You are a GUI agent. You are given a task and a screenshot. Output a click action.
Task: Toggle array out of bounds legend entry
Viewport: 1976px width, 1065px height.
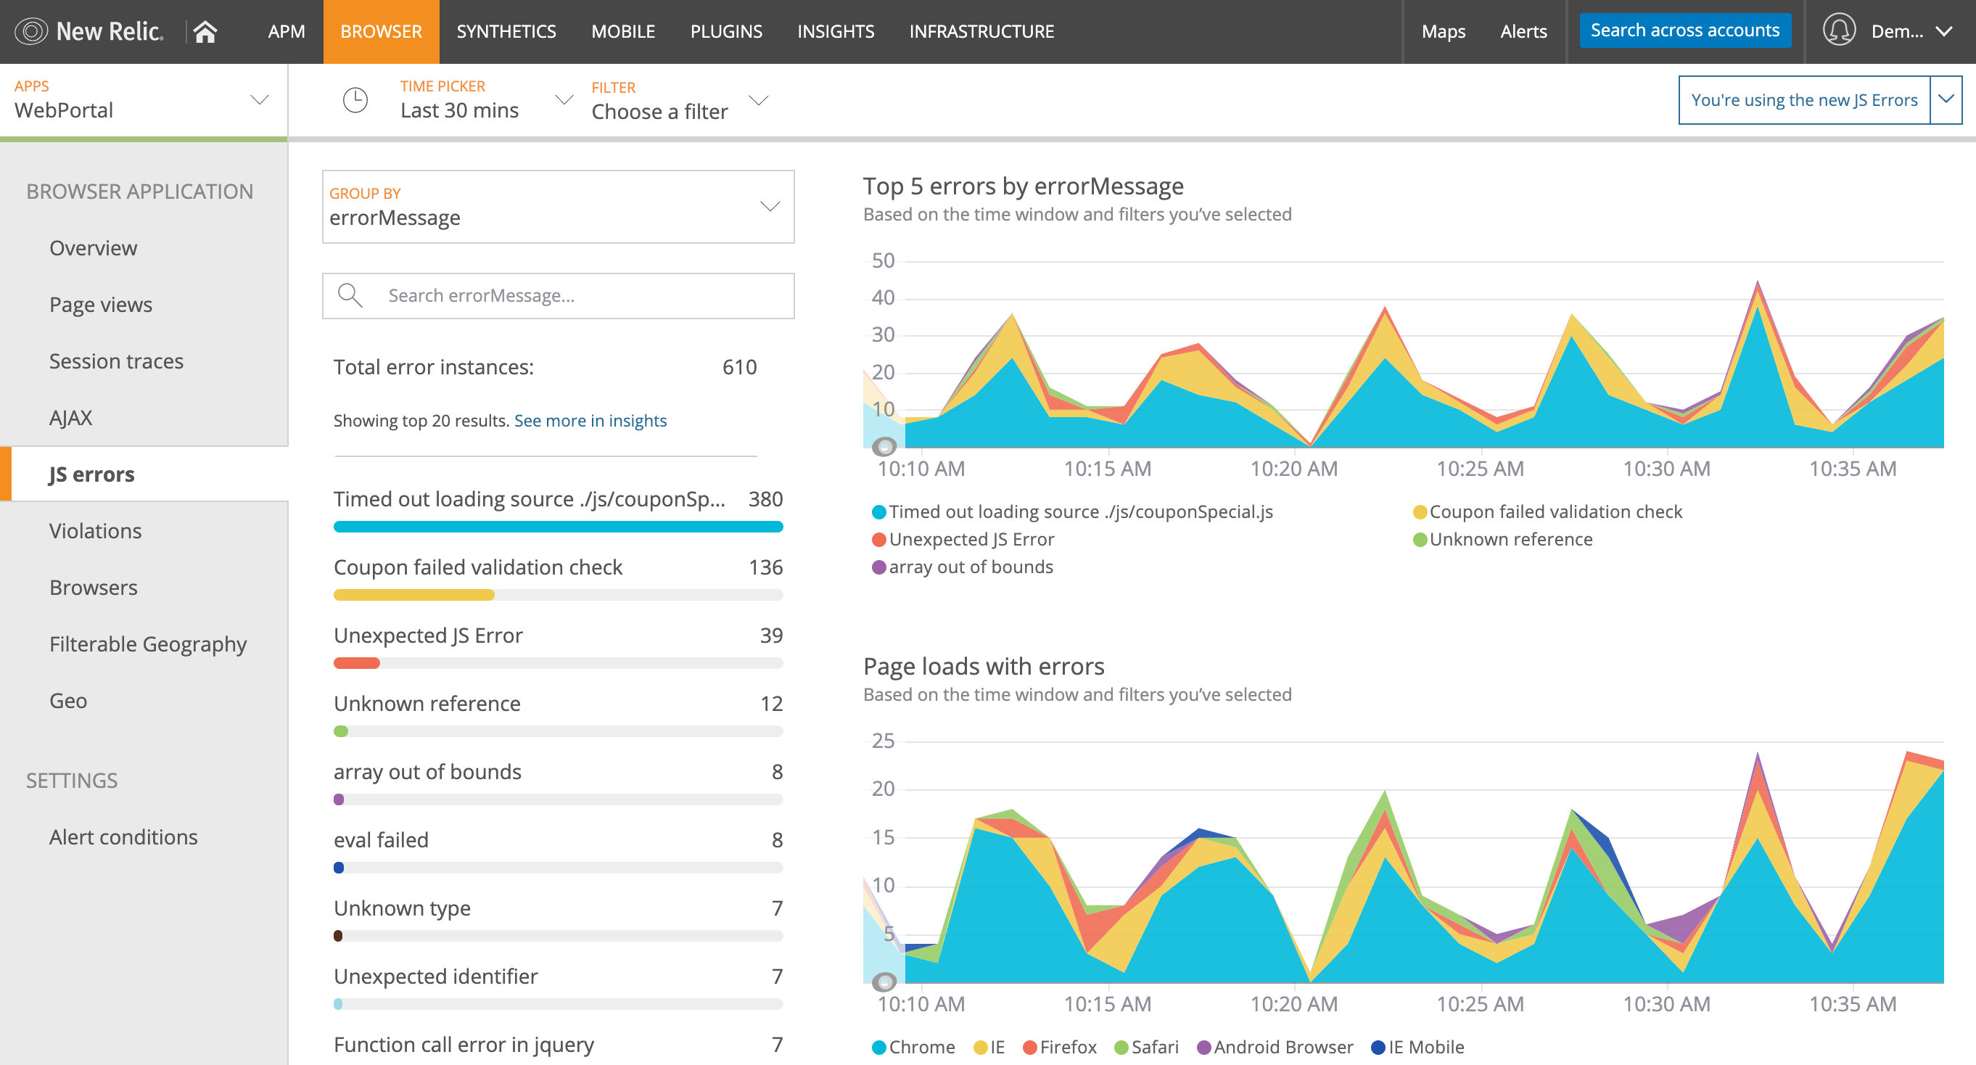[x=963, y=567]
